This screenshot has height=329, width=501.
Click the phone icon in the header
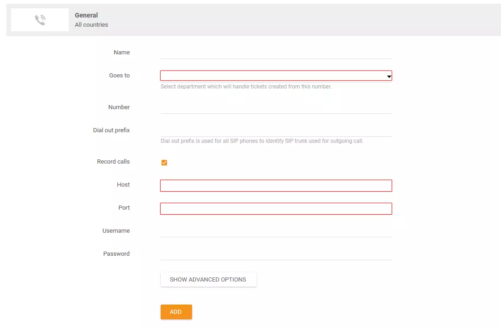[39, 19]
